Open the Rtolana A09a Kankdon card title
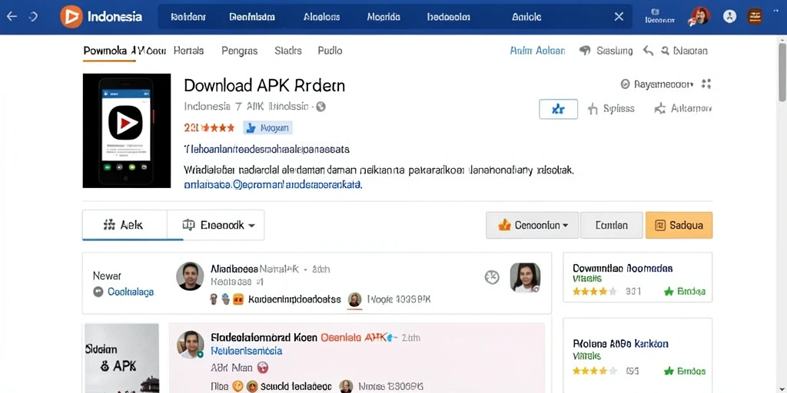The height and width of the screenshot is (393, 787). click(x=620, y=344)
